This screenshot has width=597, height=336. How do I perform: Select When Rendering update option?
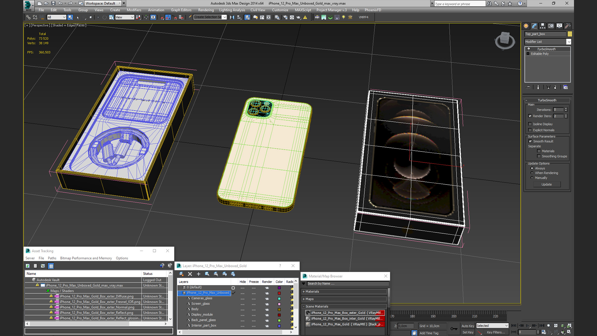tap(532, 173)
